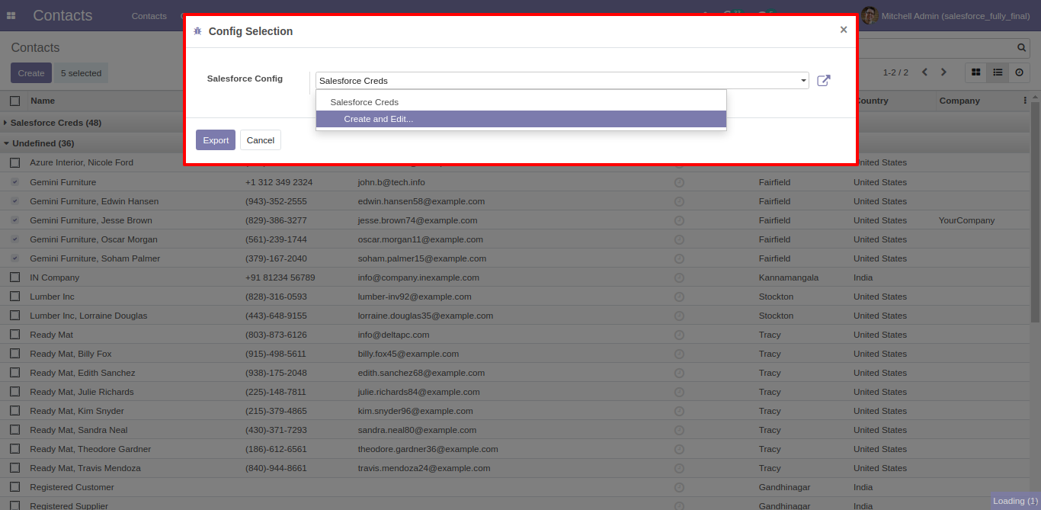Click the Contacts app title
The height and width of the screenshot is (510, 1041).
tap(62, 15)
